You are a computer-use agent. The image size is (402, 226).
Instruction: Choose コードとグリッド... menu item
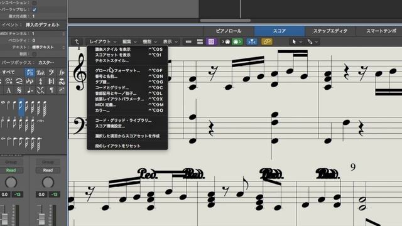click(128, 88)
